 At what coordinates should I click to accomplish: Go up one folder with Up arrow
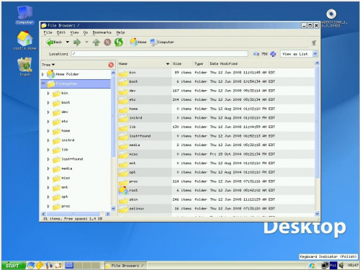coord(96,42)
